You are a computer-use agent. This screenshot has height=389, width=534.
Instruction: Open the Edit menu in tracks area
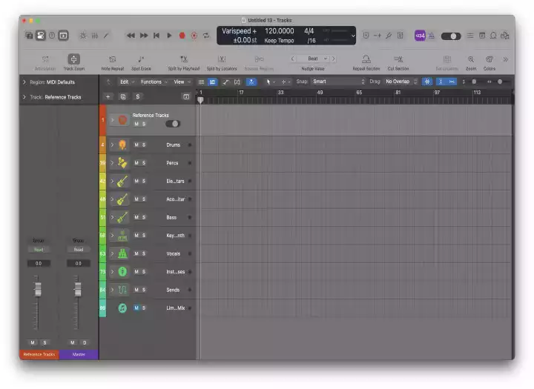(127, 82)
